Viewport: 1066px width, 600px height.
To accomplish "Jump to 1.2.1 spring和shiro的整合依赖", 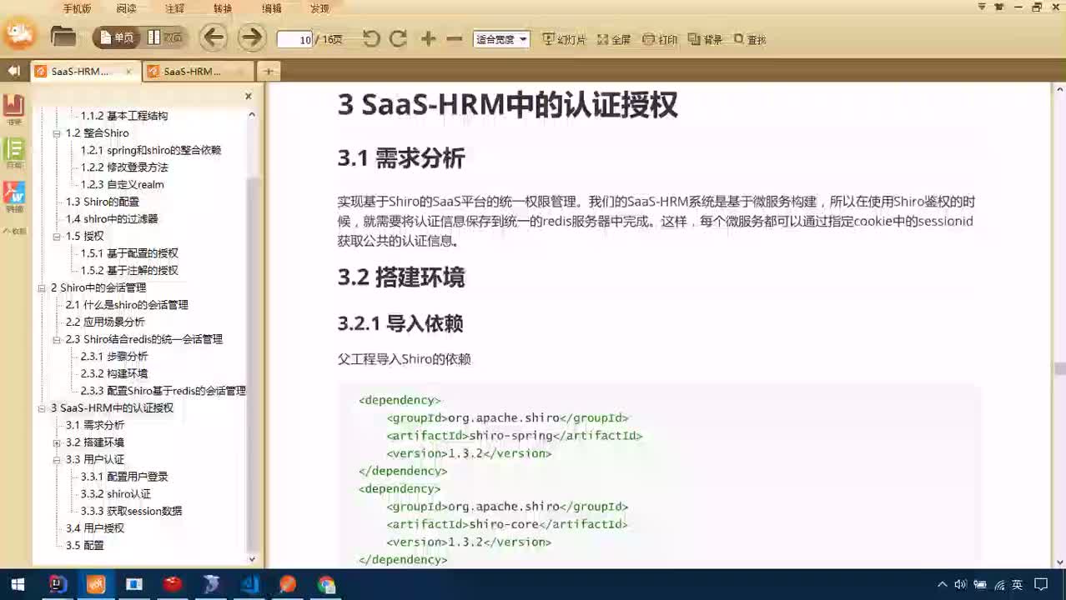I will point(151,150).
